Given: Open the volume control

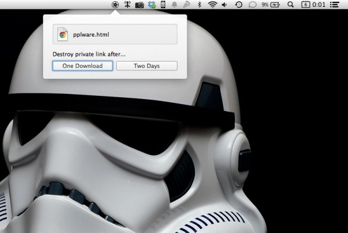Looking at the screenshot, I should click(224, 5).
